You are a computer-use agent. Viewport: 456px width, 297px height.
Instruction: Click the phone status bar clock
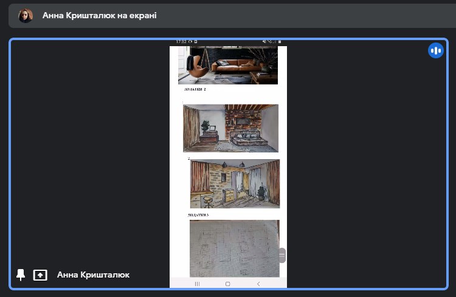coord(181,41)
